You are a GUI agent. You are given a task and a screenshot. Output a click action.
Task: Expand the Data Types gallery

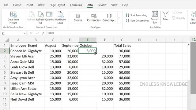pyautogui.click(x=119, y=18)
